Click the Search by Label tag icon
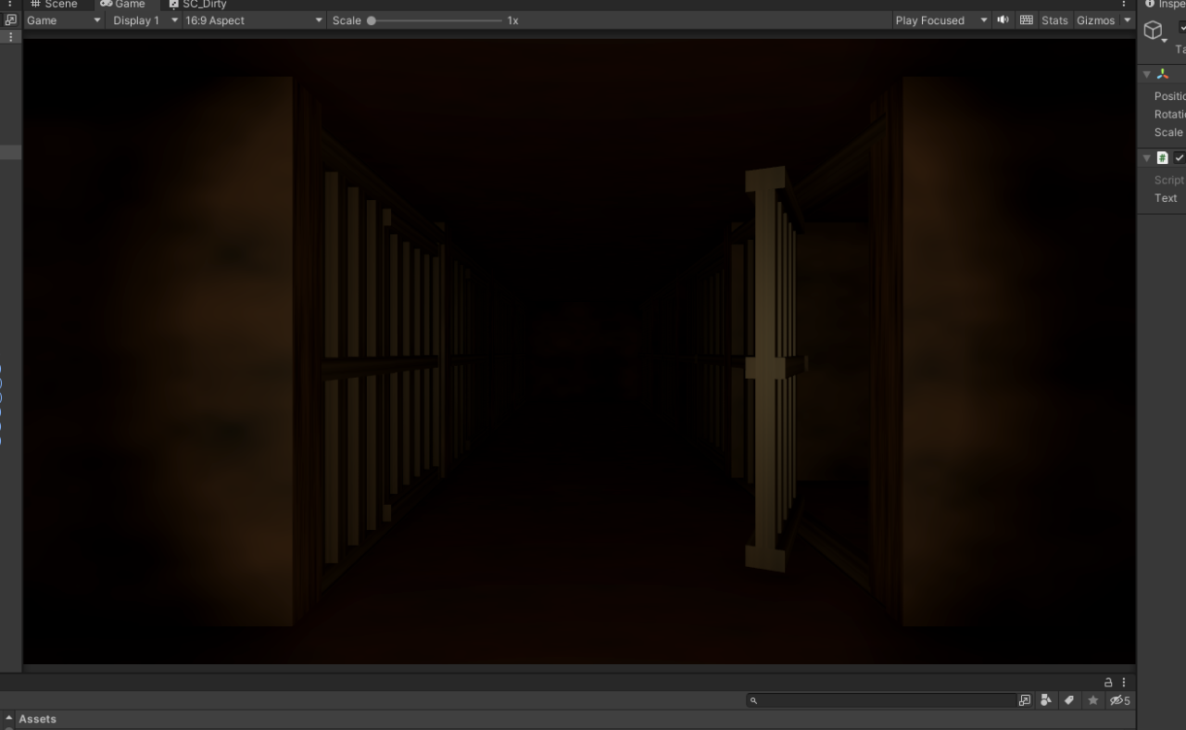 point(1069,700)
